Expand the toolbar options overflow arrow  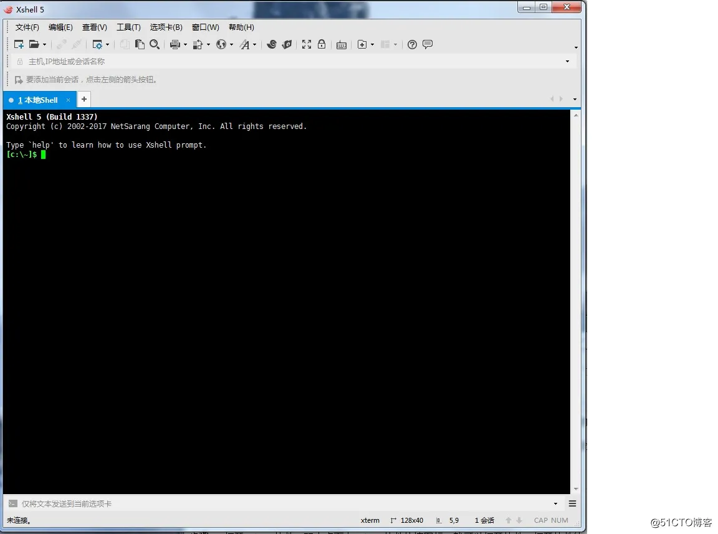576,47
